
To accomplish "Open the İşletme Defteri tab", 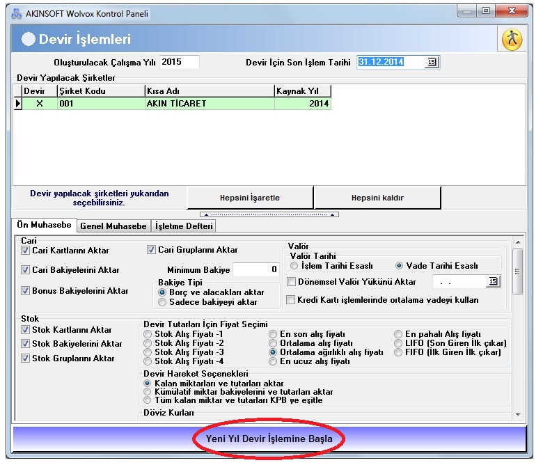I will click(184, 226).
